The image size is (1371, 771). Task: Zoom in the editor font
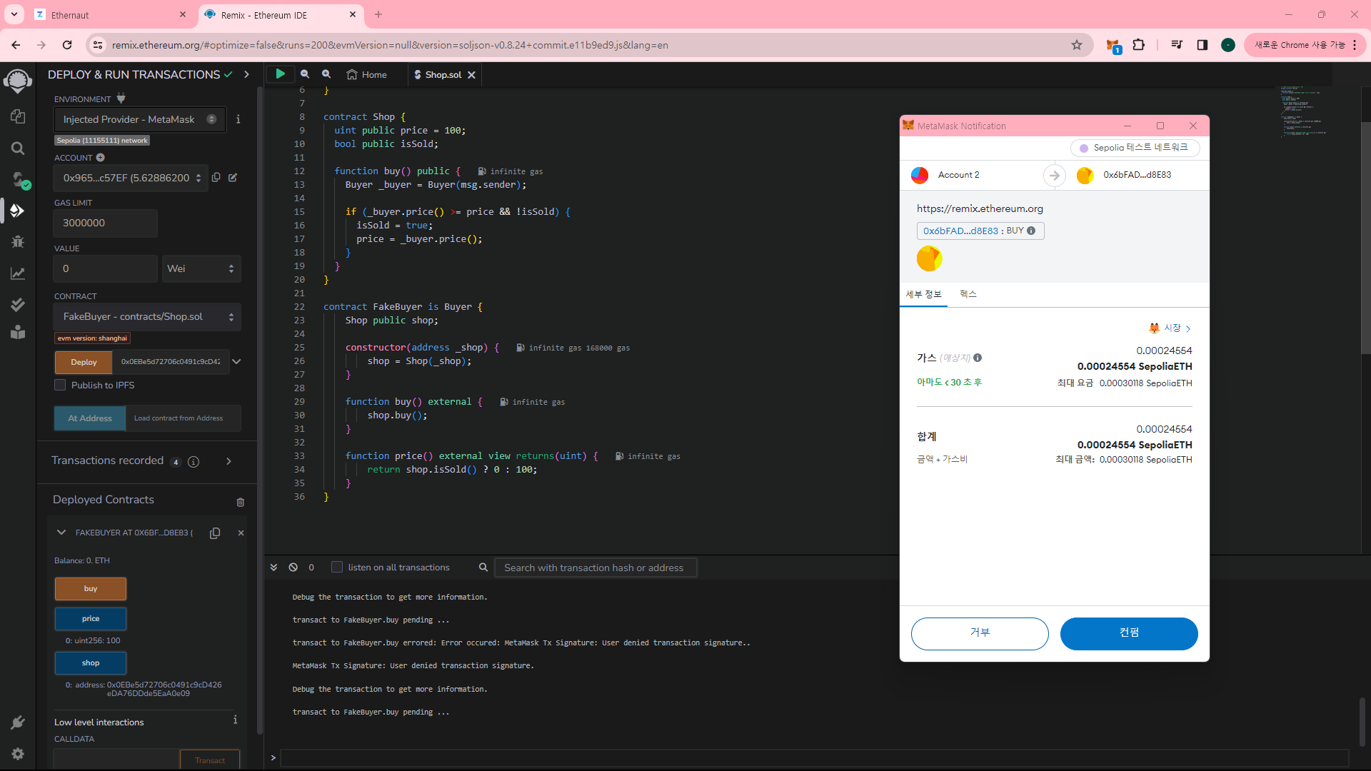pos(326,74)
